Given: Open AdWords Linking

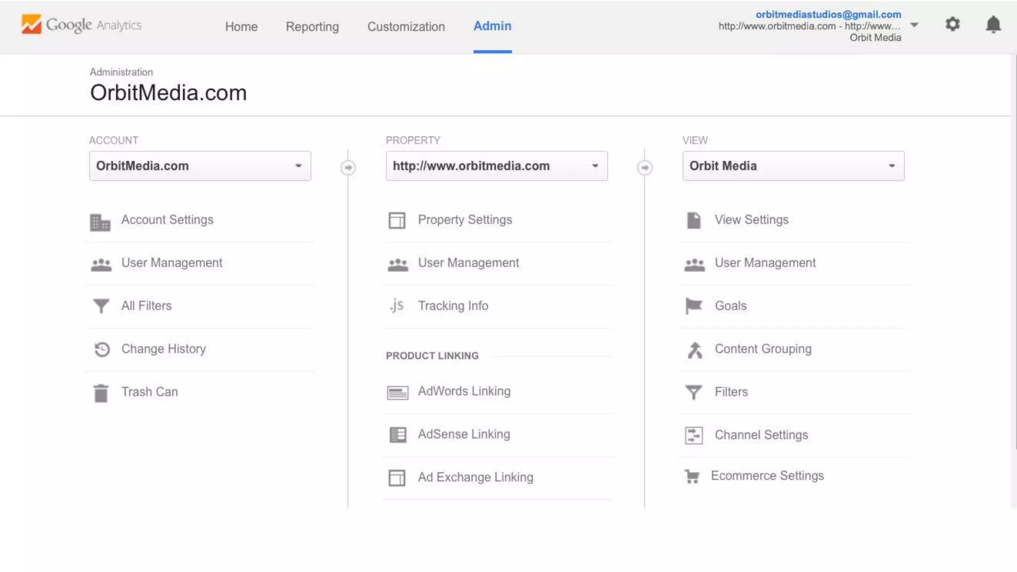Looking at the screenshot, I should tap(464, 391).
